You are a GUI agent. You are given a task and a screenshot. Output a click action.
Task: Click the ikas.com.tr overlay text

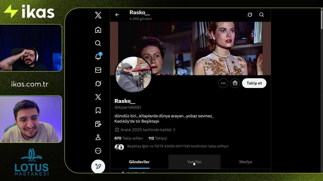click(x=30, y=84)
